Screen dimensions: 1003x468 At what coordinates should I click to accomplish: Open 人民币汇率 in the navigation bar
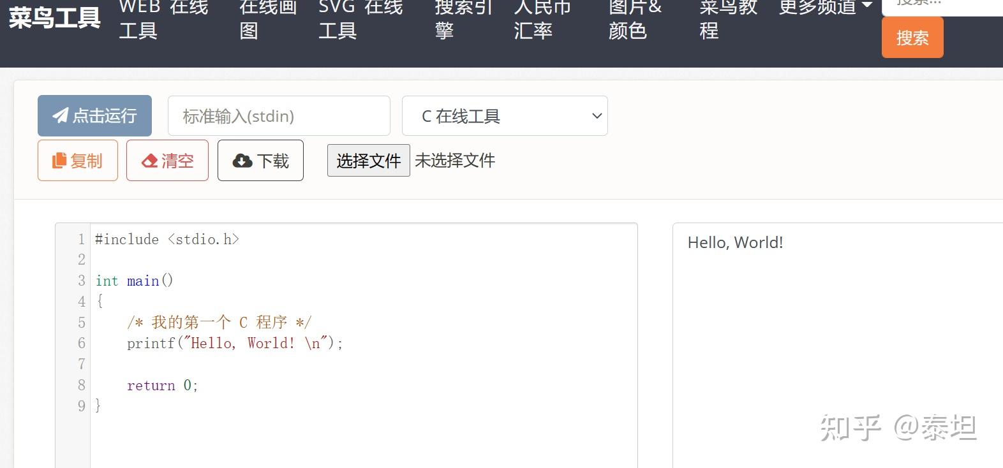(542, 18)
